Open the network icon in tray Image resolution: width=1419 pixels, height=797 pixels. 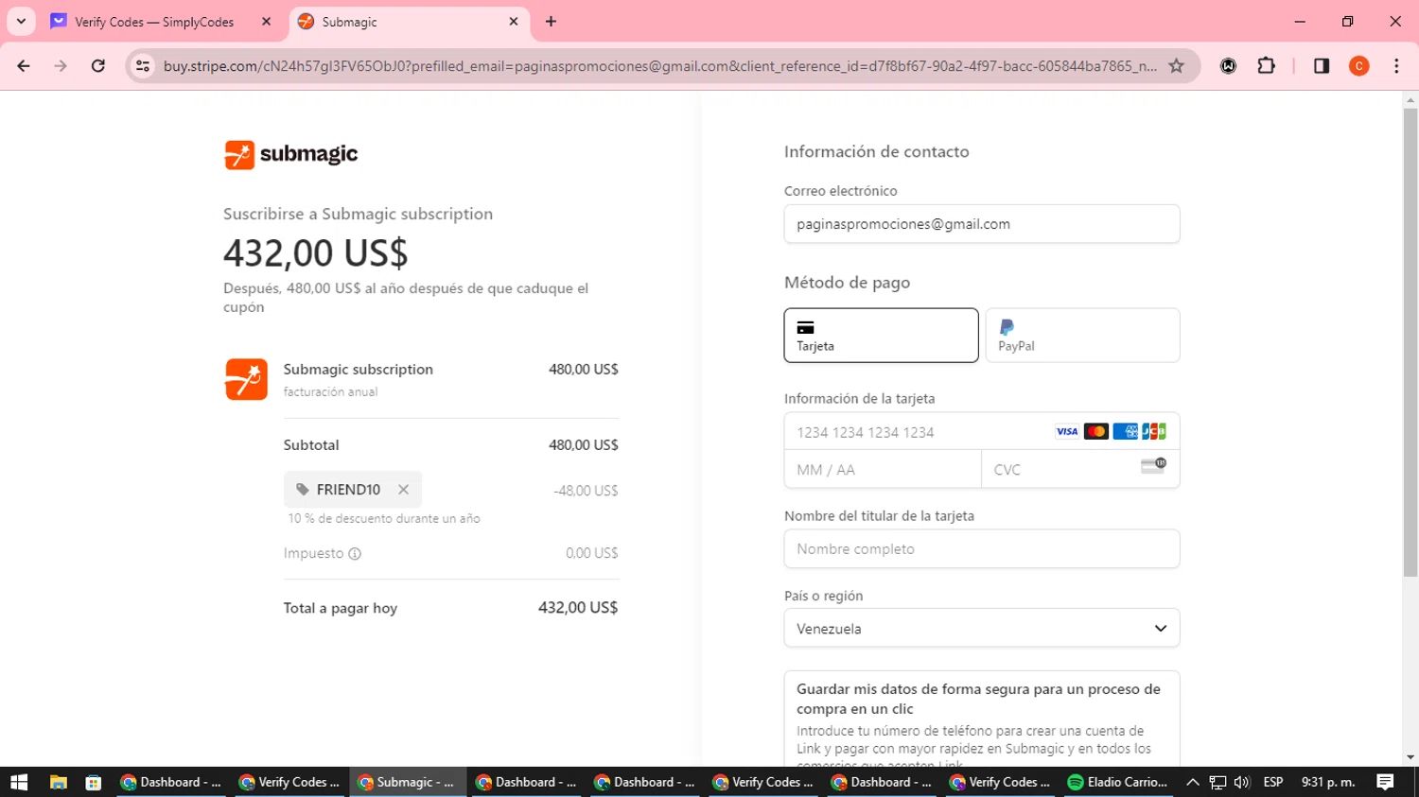point(1218,782)
